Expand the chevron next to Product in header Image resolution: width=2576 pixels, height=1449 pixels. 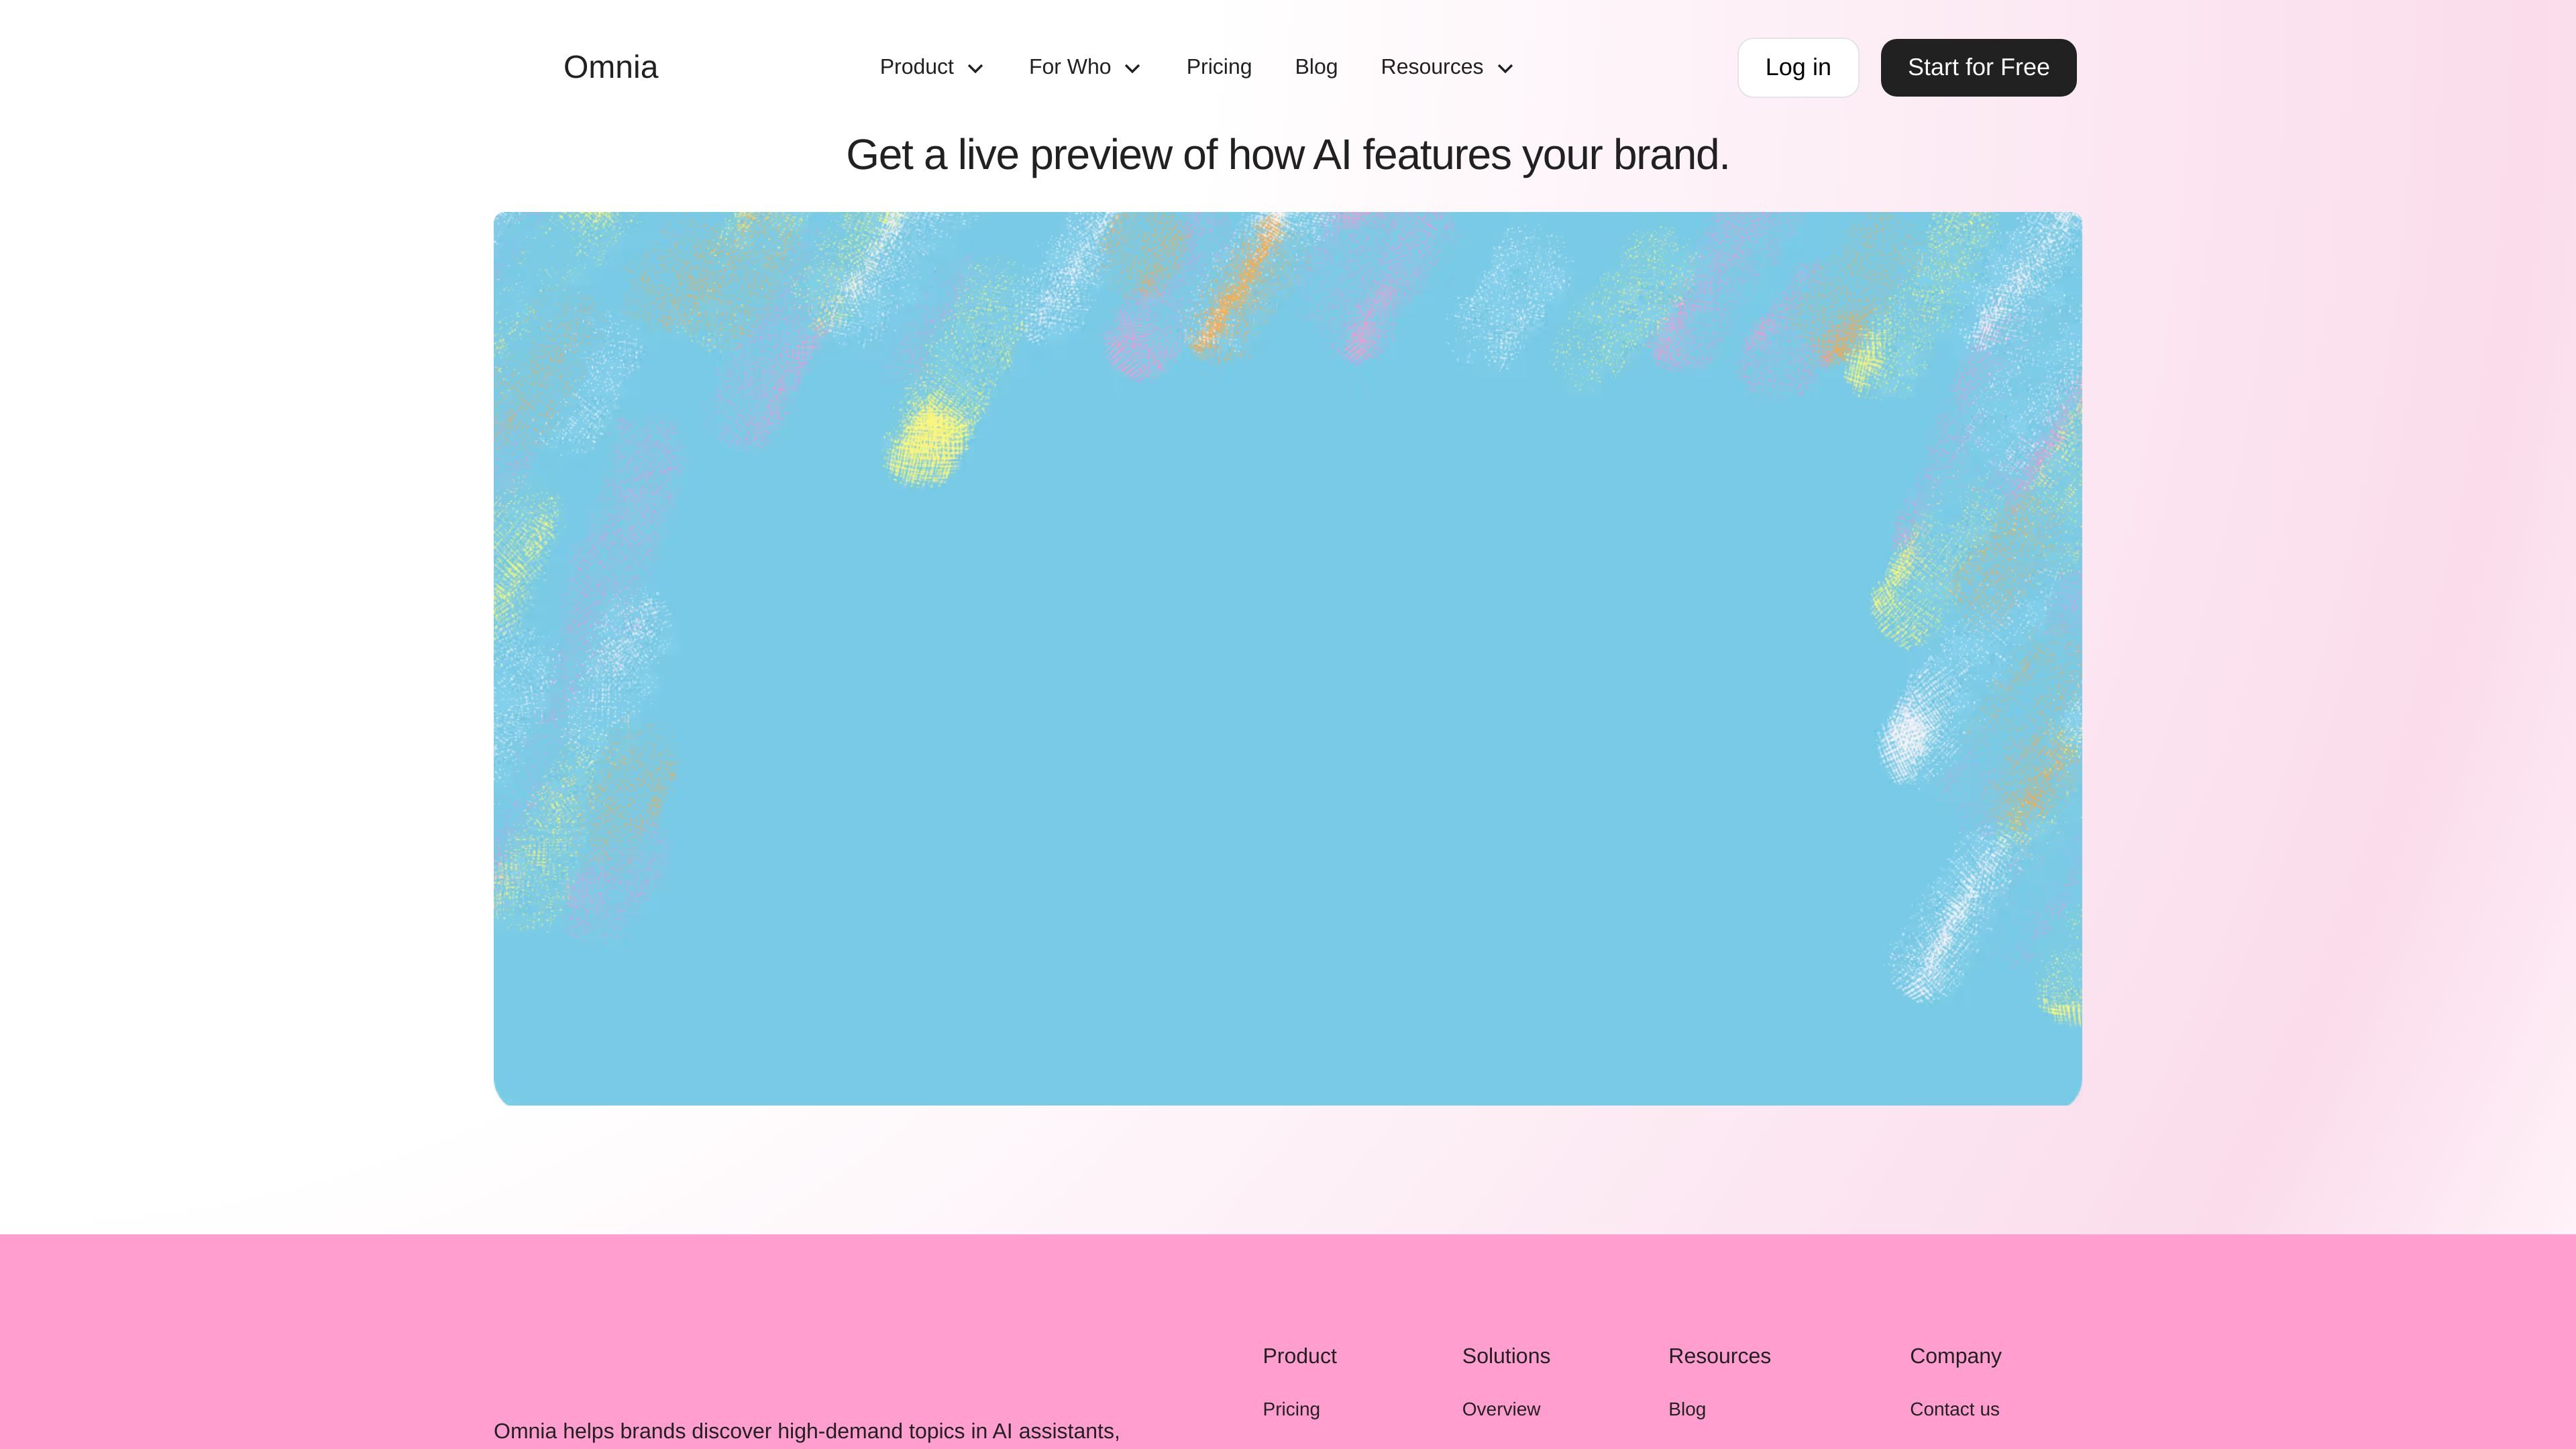click(x=975, y=68)
